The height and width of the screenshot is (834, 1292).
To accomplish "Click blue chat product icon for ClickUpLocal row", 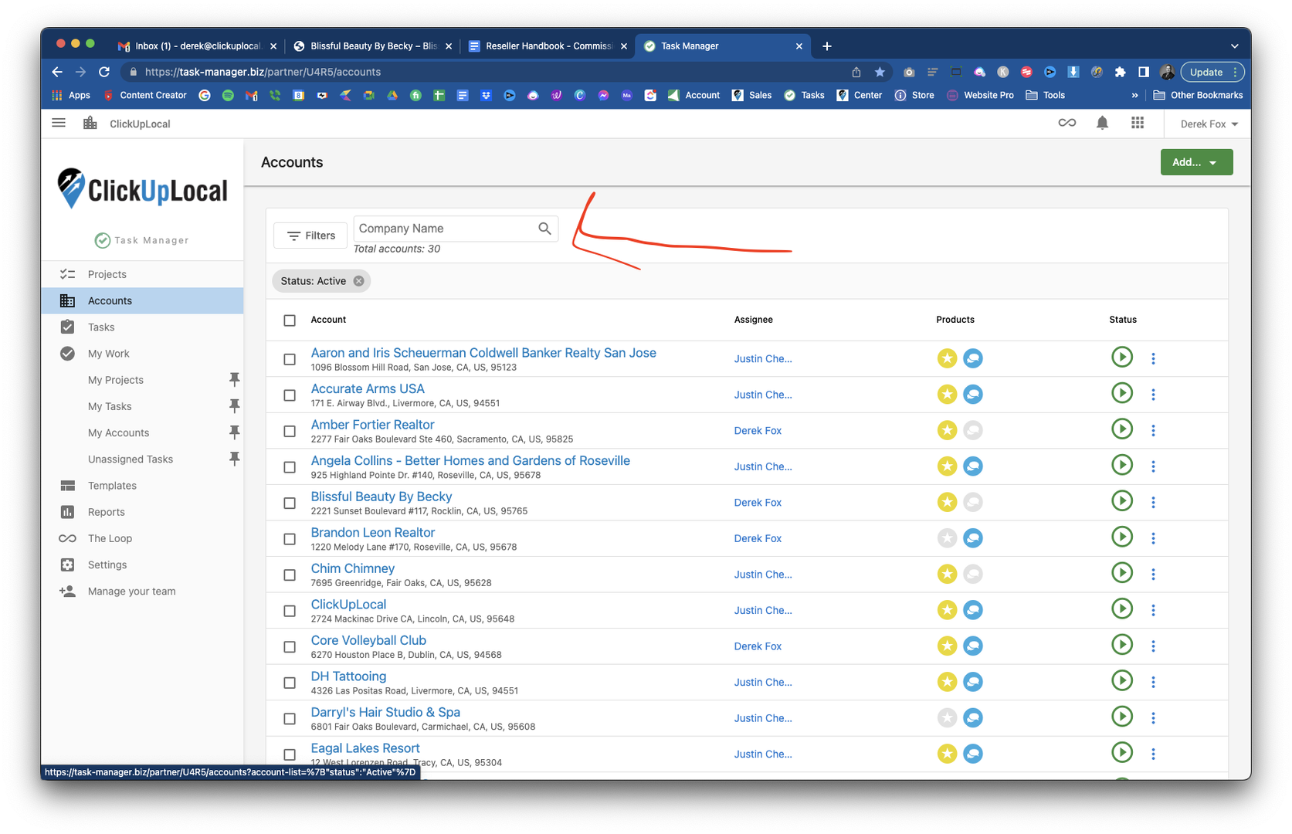I will pos(973,610).
